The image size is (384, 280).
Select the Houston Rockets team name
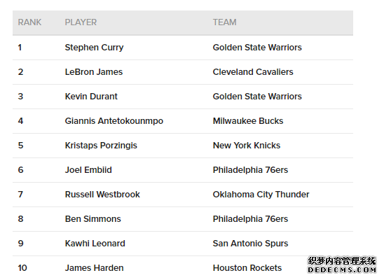click(247, 268)
